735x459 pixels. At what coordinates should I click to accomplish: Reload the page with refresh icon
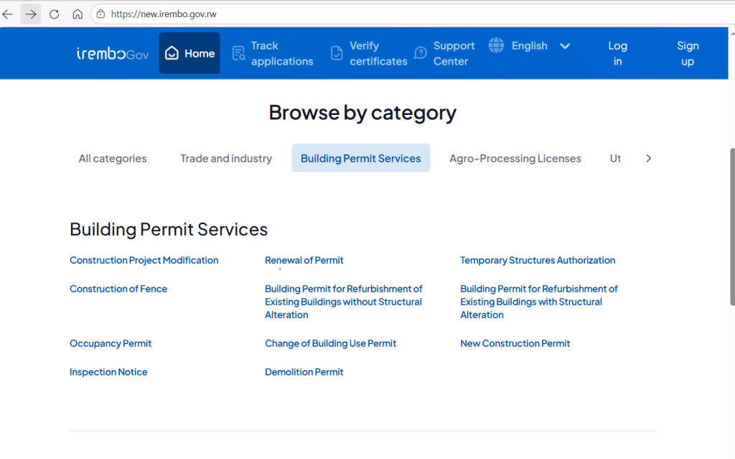55,14
